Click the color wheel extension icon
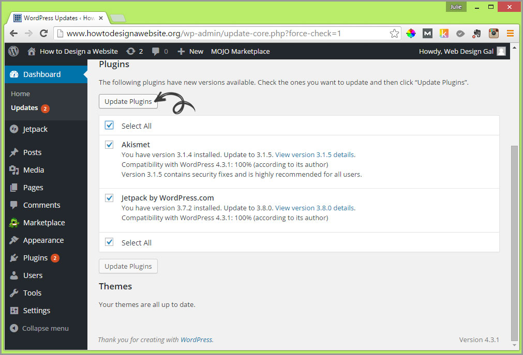 [x=411, y=34]
